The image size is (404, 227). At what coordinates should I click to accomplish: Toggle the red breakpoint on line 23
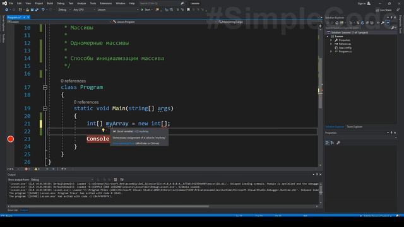tap(11, 139)
